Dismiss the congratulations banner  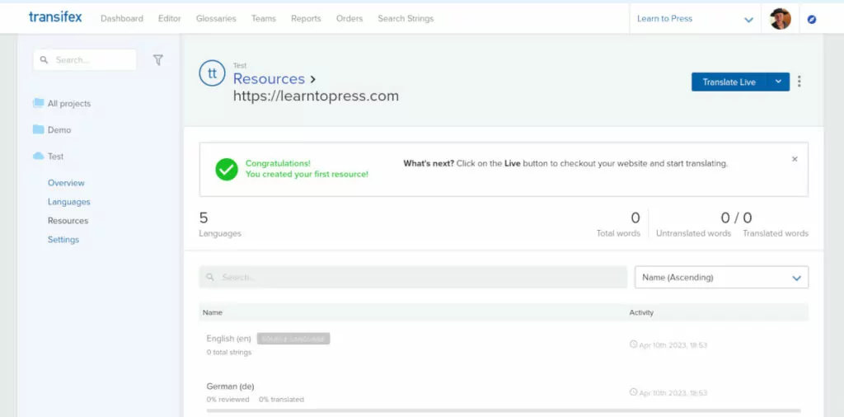[x=795, y=159]
